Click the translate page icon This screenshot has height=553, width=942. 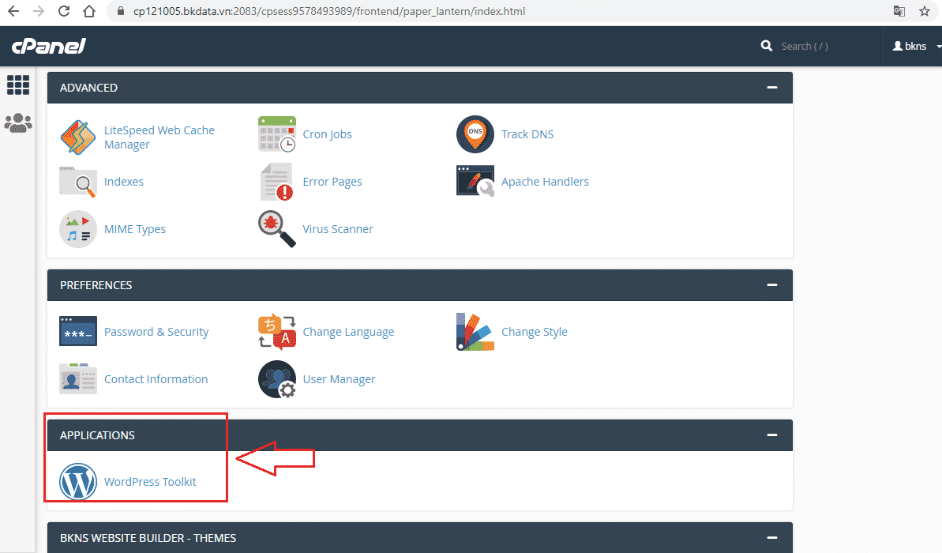[899, 11]
